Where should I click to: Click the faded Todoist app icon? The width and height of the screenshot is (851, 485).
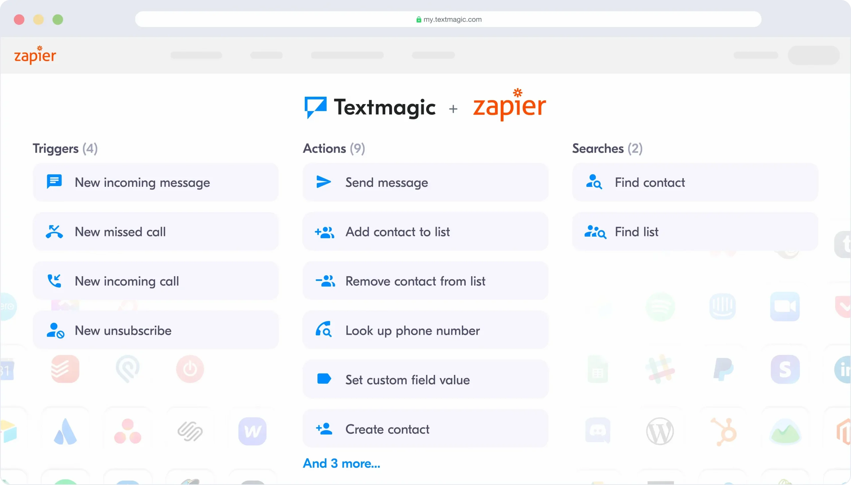65,369
